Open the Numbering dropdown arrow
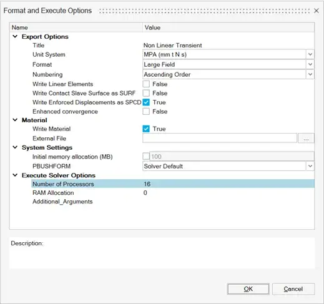This screenshot has width=324, height=304. 310,74
